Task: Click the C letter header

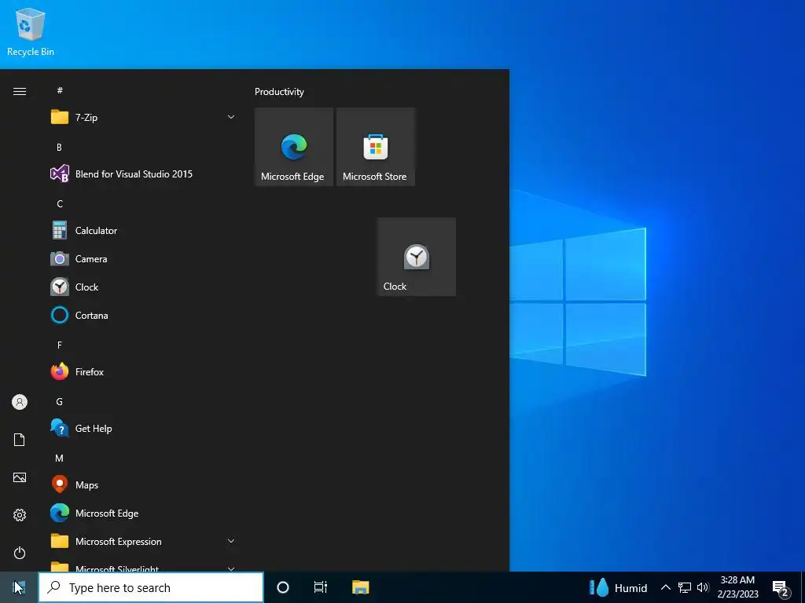Action: click(x=60, y=203)
